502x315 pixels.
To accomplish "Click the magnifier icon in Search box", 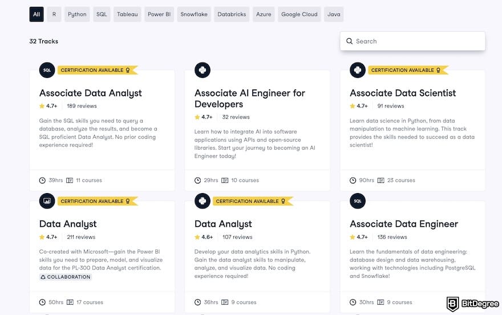I will pos(350,41).
